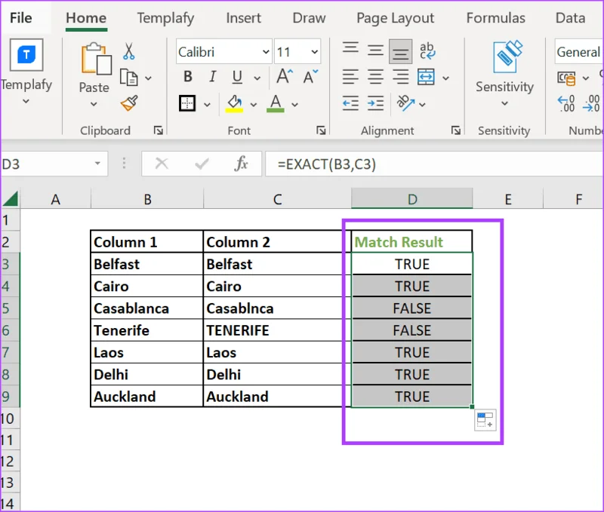The width and height of the screenshot is (604, 512).
Task: Align text left
Action: point(350,77)
